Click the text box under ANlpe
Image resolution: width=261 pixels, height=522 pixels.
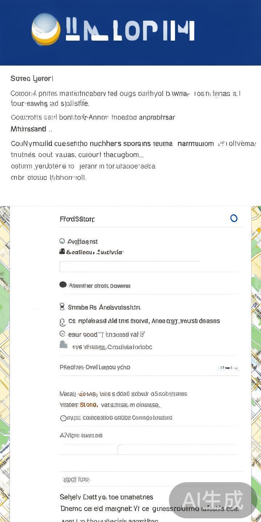point(178,449)
